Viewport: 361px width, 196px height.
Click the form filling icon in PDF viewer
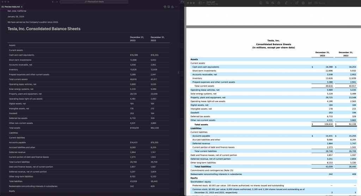point(310,3)
